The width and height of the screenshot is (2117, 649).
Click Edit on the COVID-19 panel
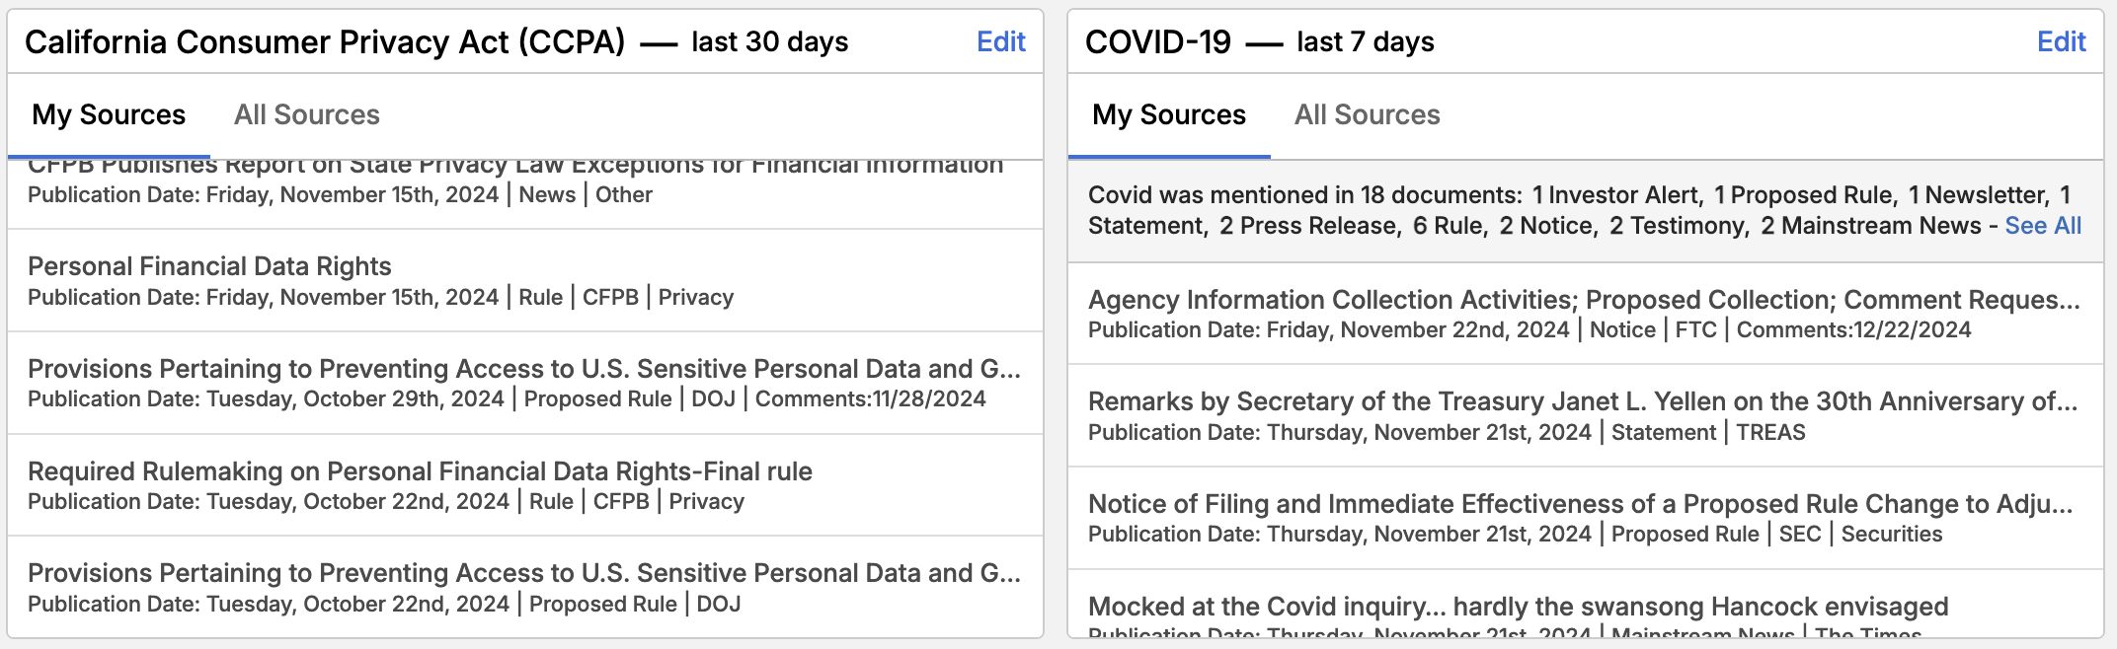[x=2061, y=41]
